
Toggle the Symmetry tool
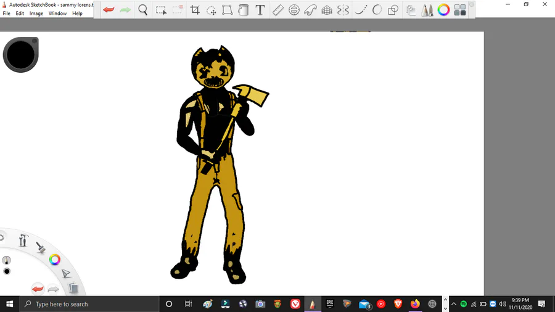click(x=343, y=10)
